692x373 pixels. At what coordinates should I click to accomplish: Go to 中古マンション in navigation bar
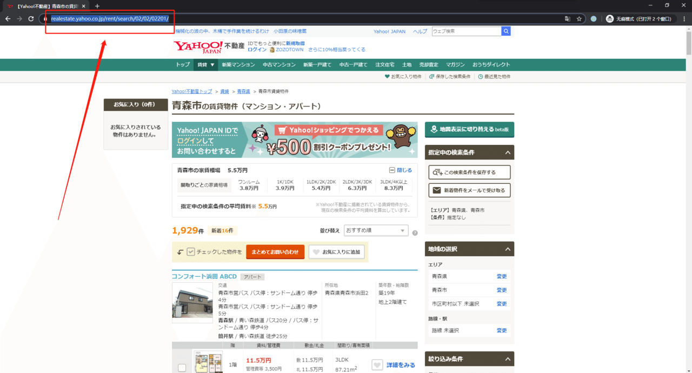pyautogui.click(x=279, y=65)
